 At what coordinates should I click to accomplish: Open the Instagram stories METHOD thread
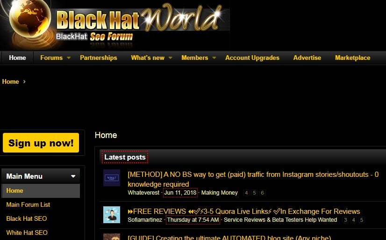tap(253, 179)
